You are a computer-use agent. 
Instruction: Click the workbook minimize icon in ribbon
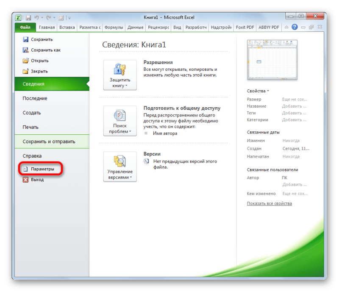[x=303, y=27]
